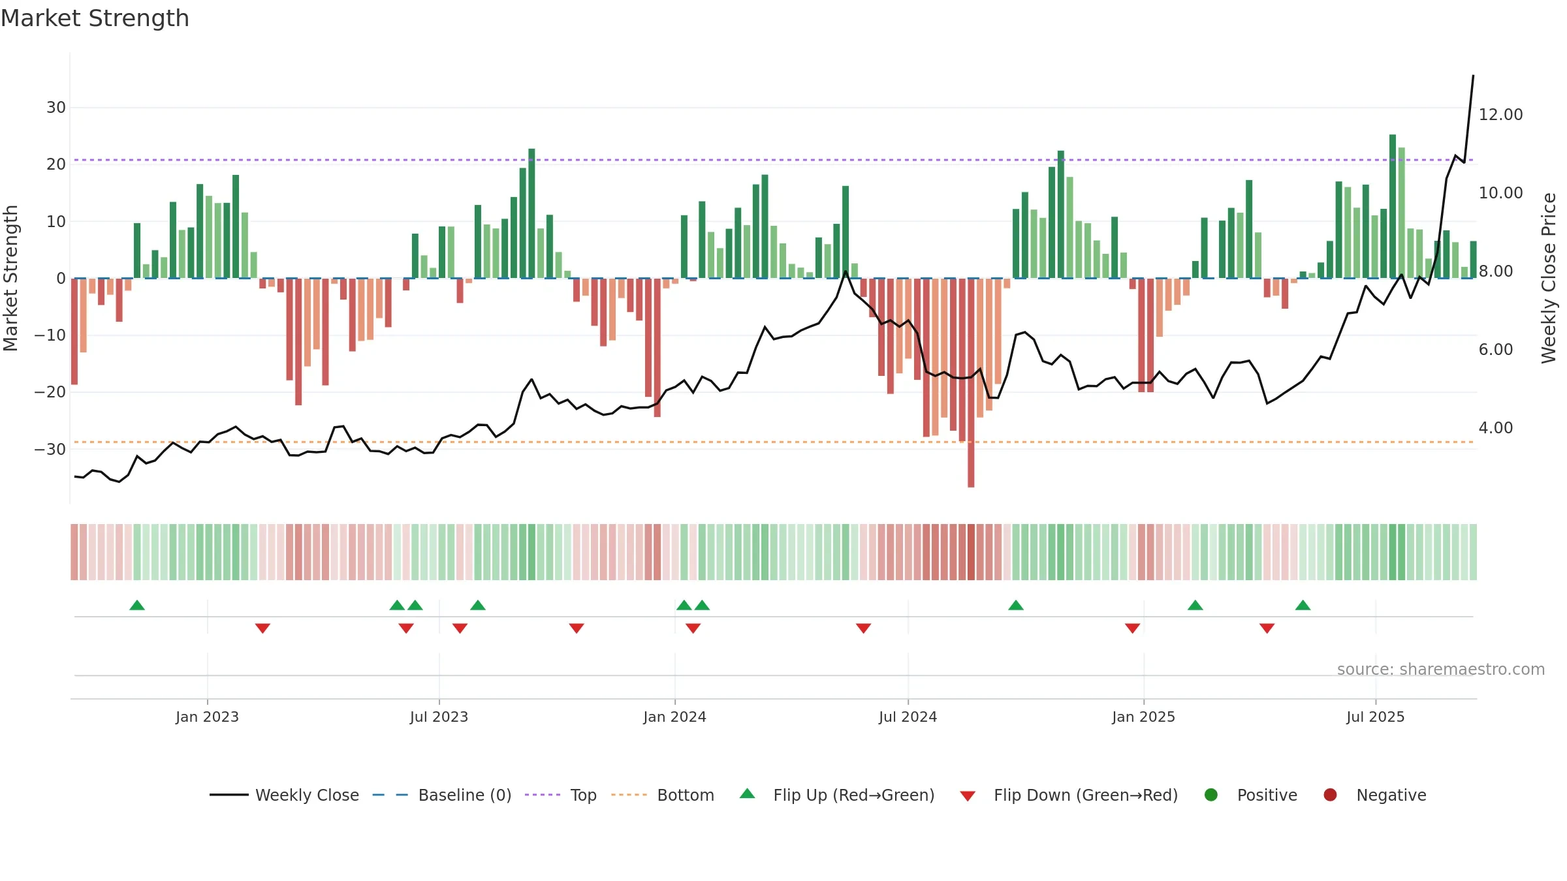Click the purple dotted Top line sample in legend

(543, 795)
